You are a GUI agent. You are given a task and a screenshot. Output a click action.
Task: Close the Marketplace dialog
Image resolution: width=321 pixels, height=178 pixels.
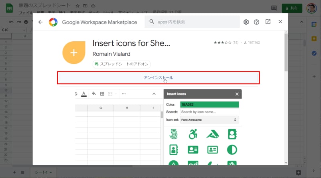point(280,22)
